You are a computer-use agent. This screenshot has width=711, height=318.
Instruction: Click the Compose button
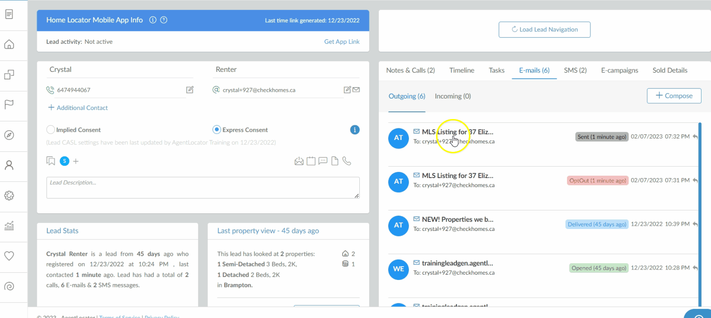[x=674, y=96]
